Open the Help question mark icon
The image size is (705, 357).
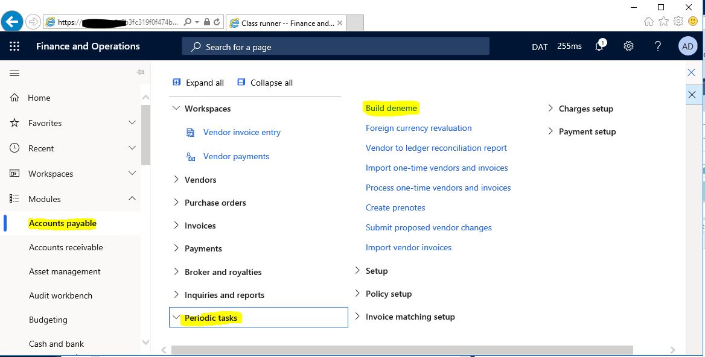point(658,46)
